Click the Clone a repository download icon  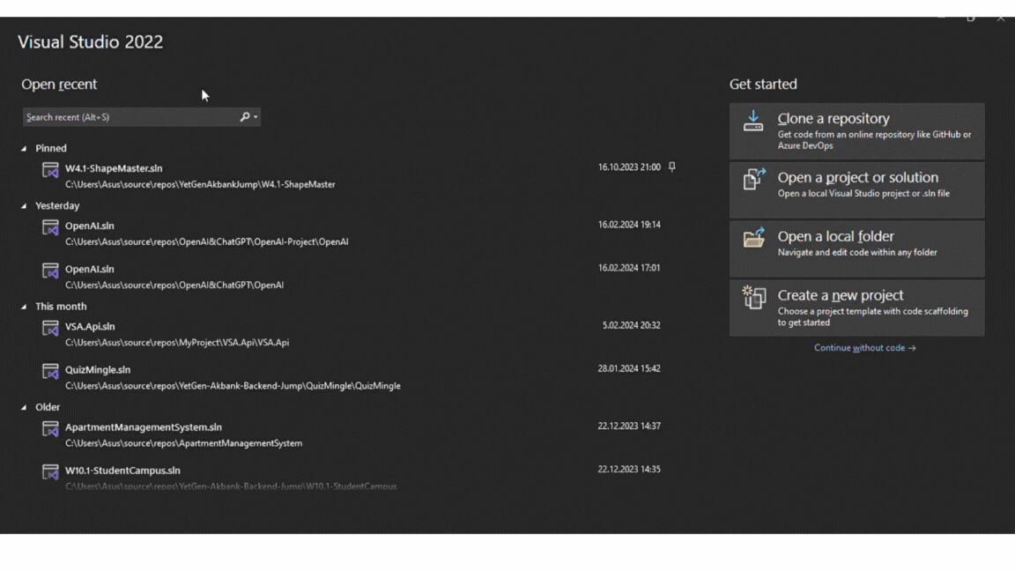pyautogui.click(x=753, y=121)
